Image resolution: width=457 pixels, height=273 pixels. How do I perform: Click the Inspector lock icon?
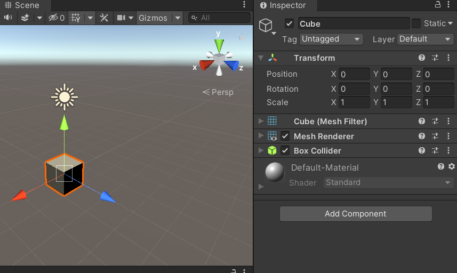point(438,5)
